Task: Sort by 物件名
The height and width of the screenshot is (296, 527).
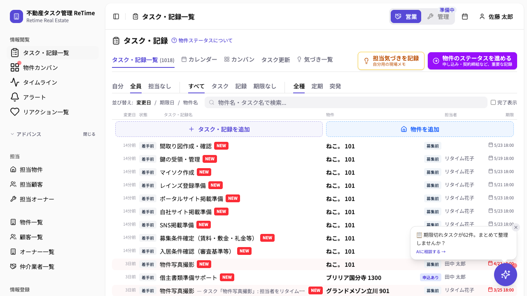Action: tap(191, 102)
